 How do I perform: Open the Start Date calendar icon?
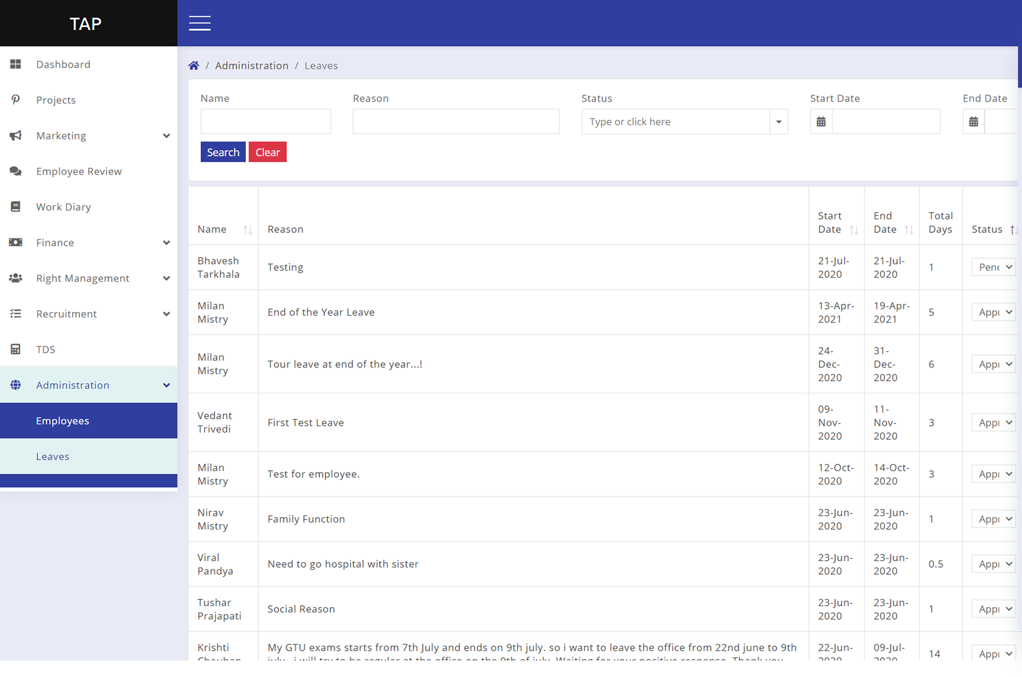pos(821,122)
